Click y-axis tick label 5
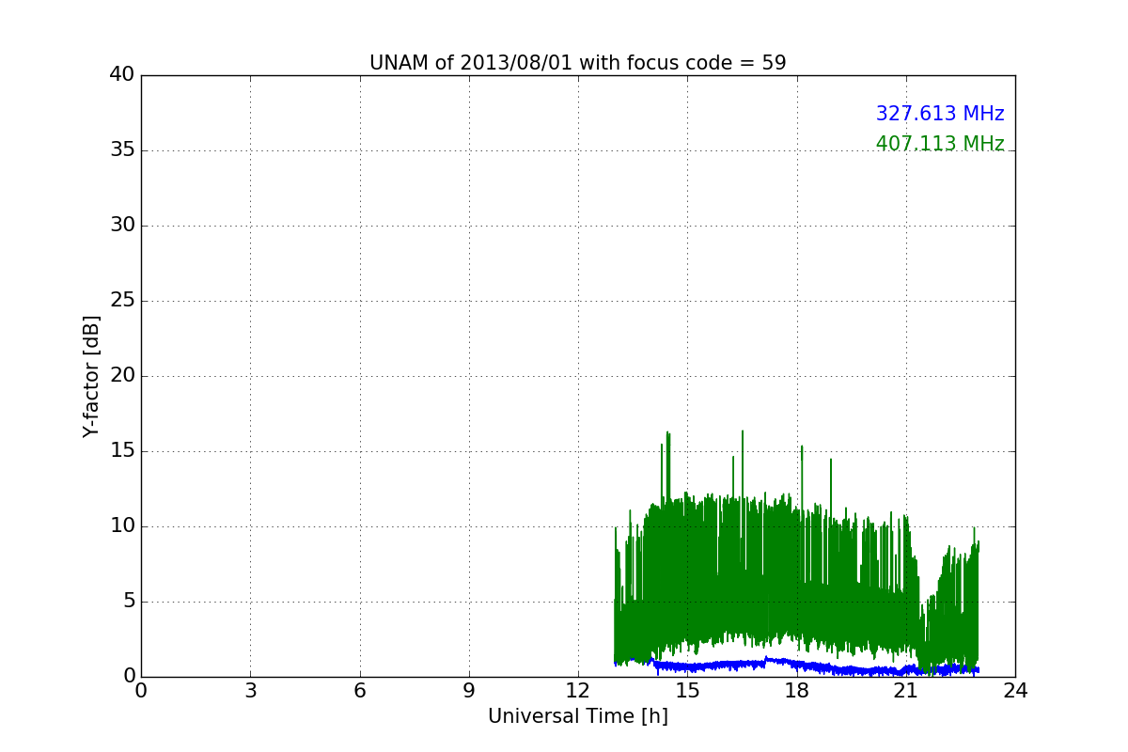1128x752 pixels. point(128,602)
